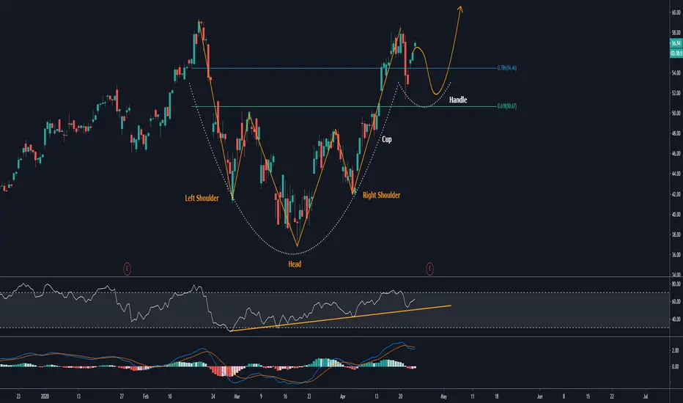Click the 0.786(54.46) Fibonacci level label
Screen dimensions: 683x403
(507, 68)
